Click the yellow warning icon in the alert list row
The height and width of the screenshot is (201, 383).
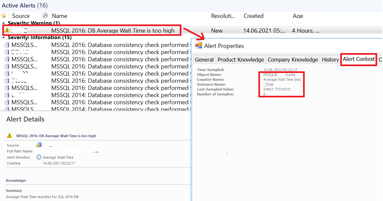(7, 30)
